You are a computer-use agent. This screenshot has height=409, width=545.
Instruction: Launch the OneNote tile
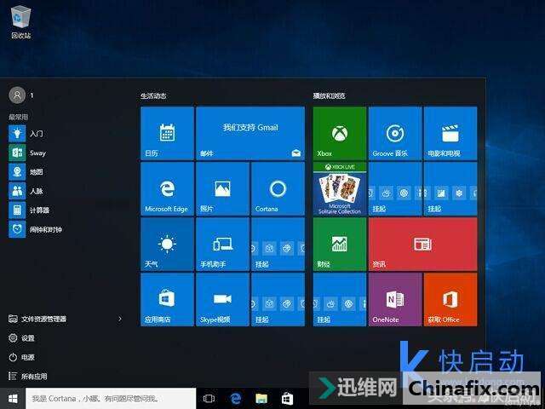click(395, 299)
